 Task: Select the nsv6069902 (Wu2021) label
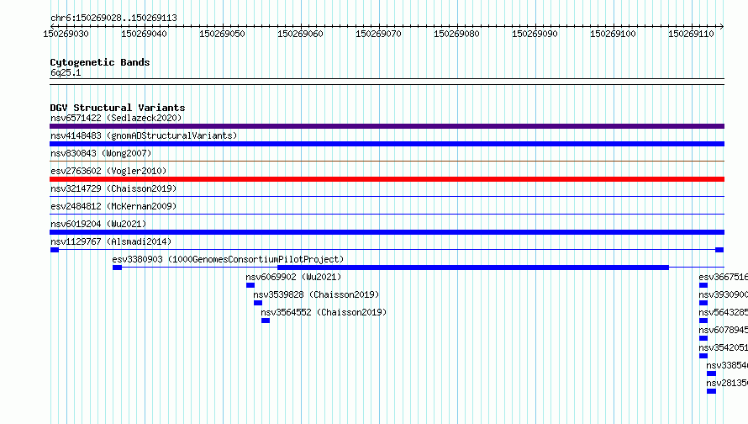[x=293, y=277]
